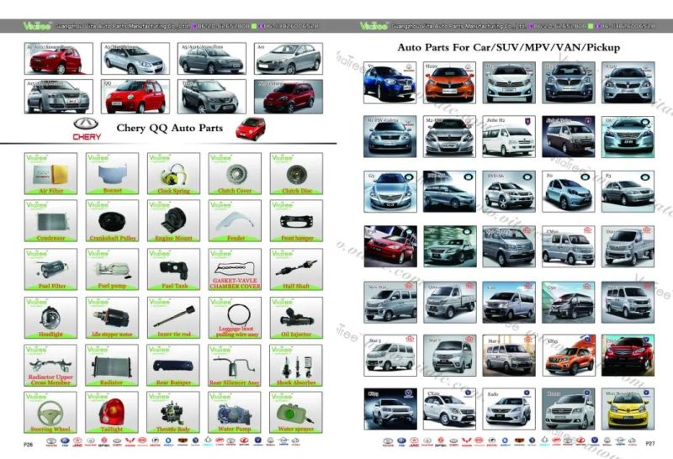Select page number P26
Image resolution: width=673 pixels, height=459 pixels.
(x=29, y=445)
